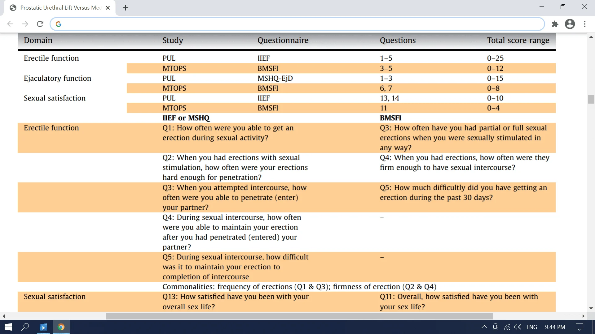Click the Q11 overall satisfaction question
Viewport: 595px width, 334px height.
pos(459,302)
